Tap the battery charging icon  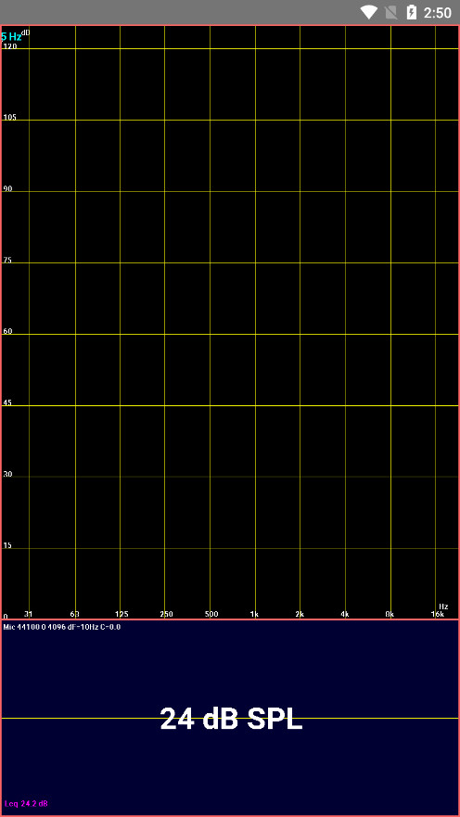click(x=412, y=12)
